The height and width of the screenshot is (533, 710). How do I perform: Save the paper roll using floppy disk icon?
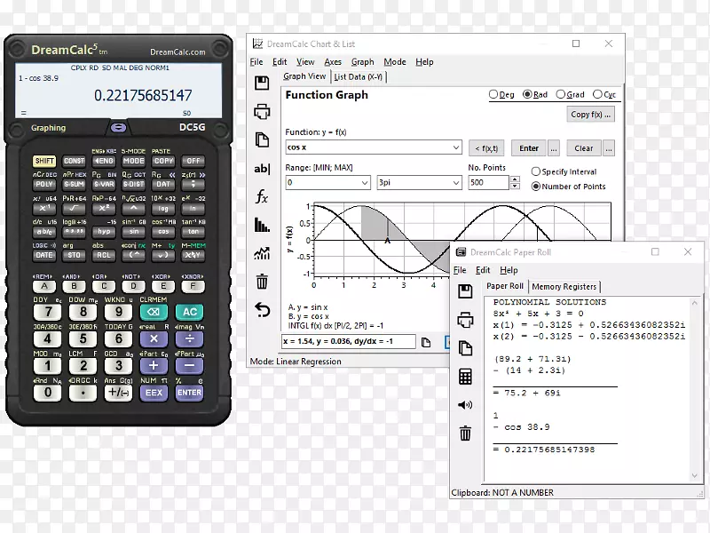click(x=465, y=291)
